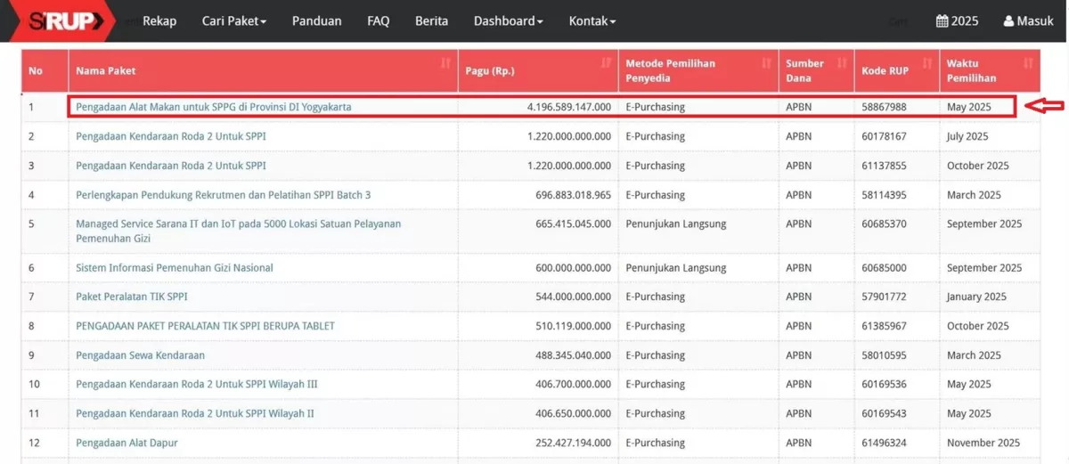This screenshot has height=464, width=1069.
Task: Select Penunjukan Langsung in Managed Service row
Action: pos(676,224)
